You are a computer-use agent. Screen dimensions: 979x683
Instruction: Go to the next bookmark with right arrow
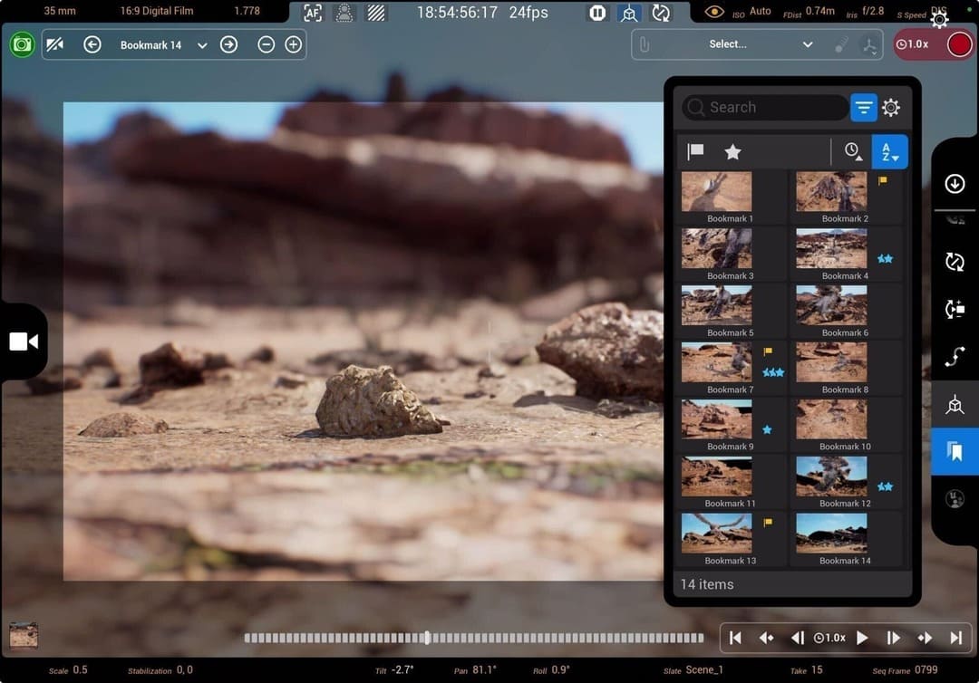point(228,44)
